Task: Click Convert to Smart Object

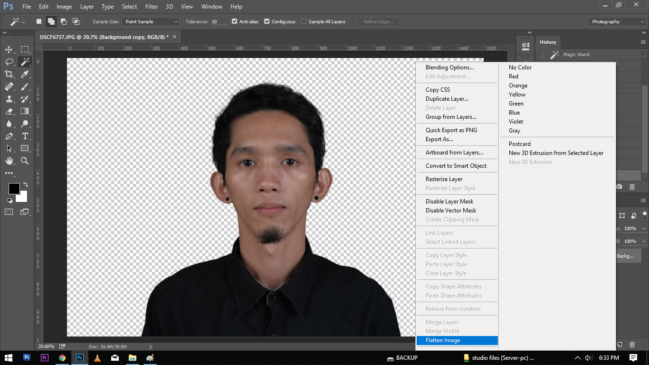Action: click(x=456, y=166)
